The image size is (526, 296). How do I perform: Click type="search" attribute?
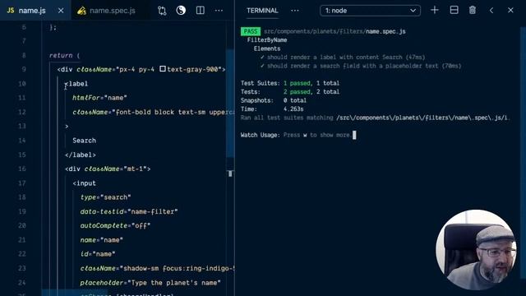105,197
